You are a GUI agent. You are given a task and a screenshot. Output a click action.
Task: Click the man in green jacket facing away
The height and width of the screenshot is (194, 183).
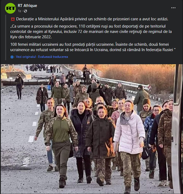pos(141,99)
